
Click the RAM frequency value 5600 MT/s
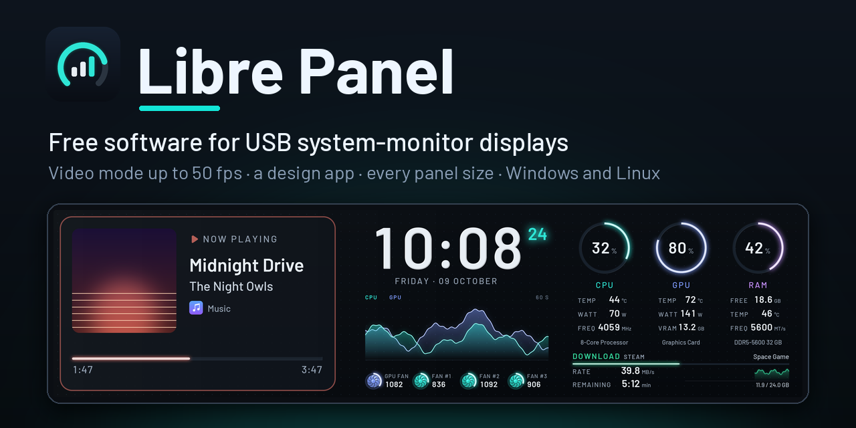pyautogui.click(x=768, y=328)
